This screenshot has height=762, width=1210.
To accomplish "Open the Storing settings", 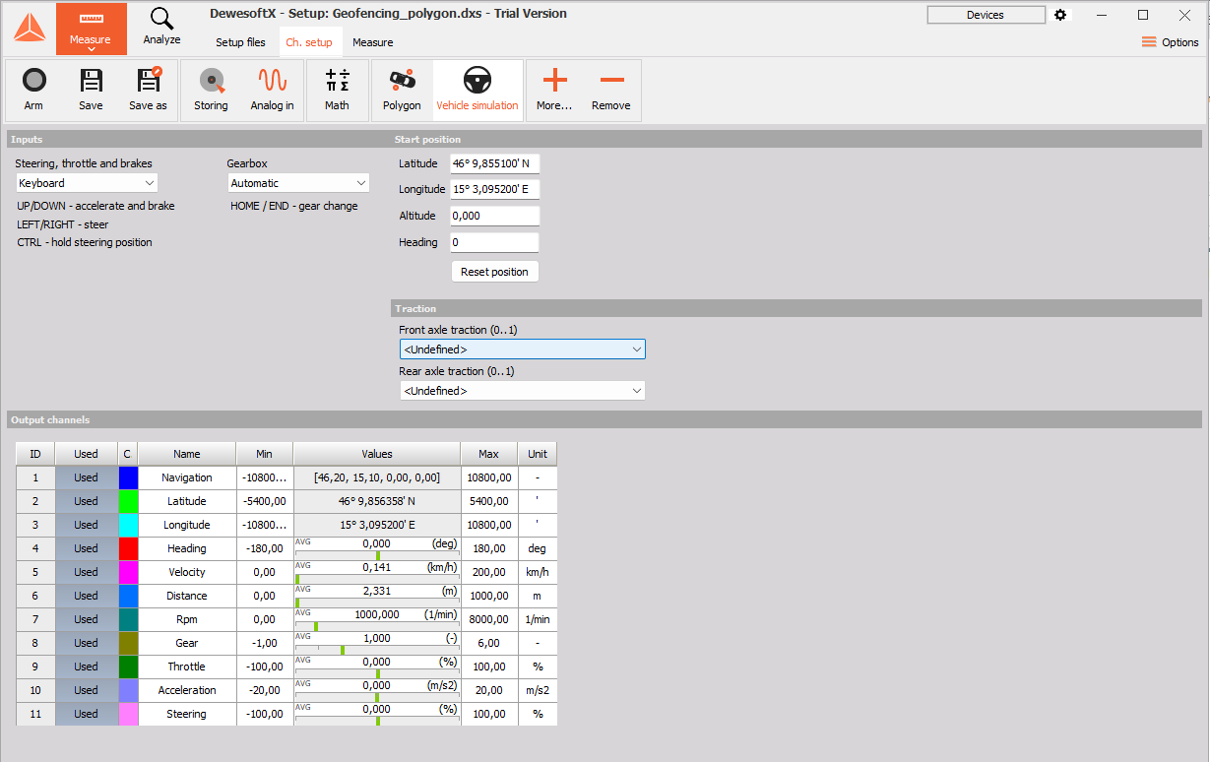I will tap(211, 91).
